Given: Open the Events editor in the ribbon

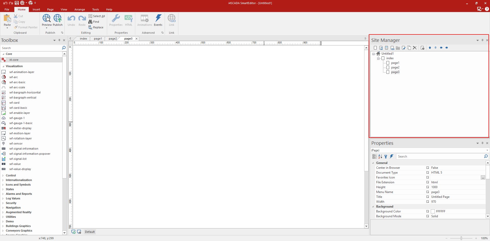Looking at the screenshot, I should [x=158, y=20].
